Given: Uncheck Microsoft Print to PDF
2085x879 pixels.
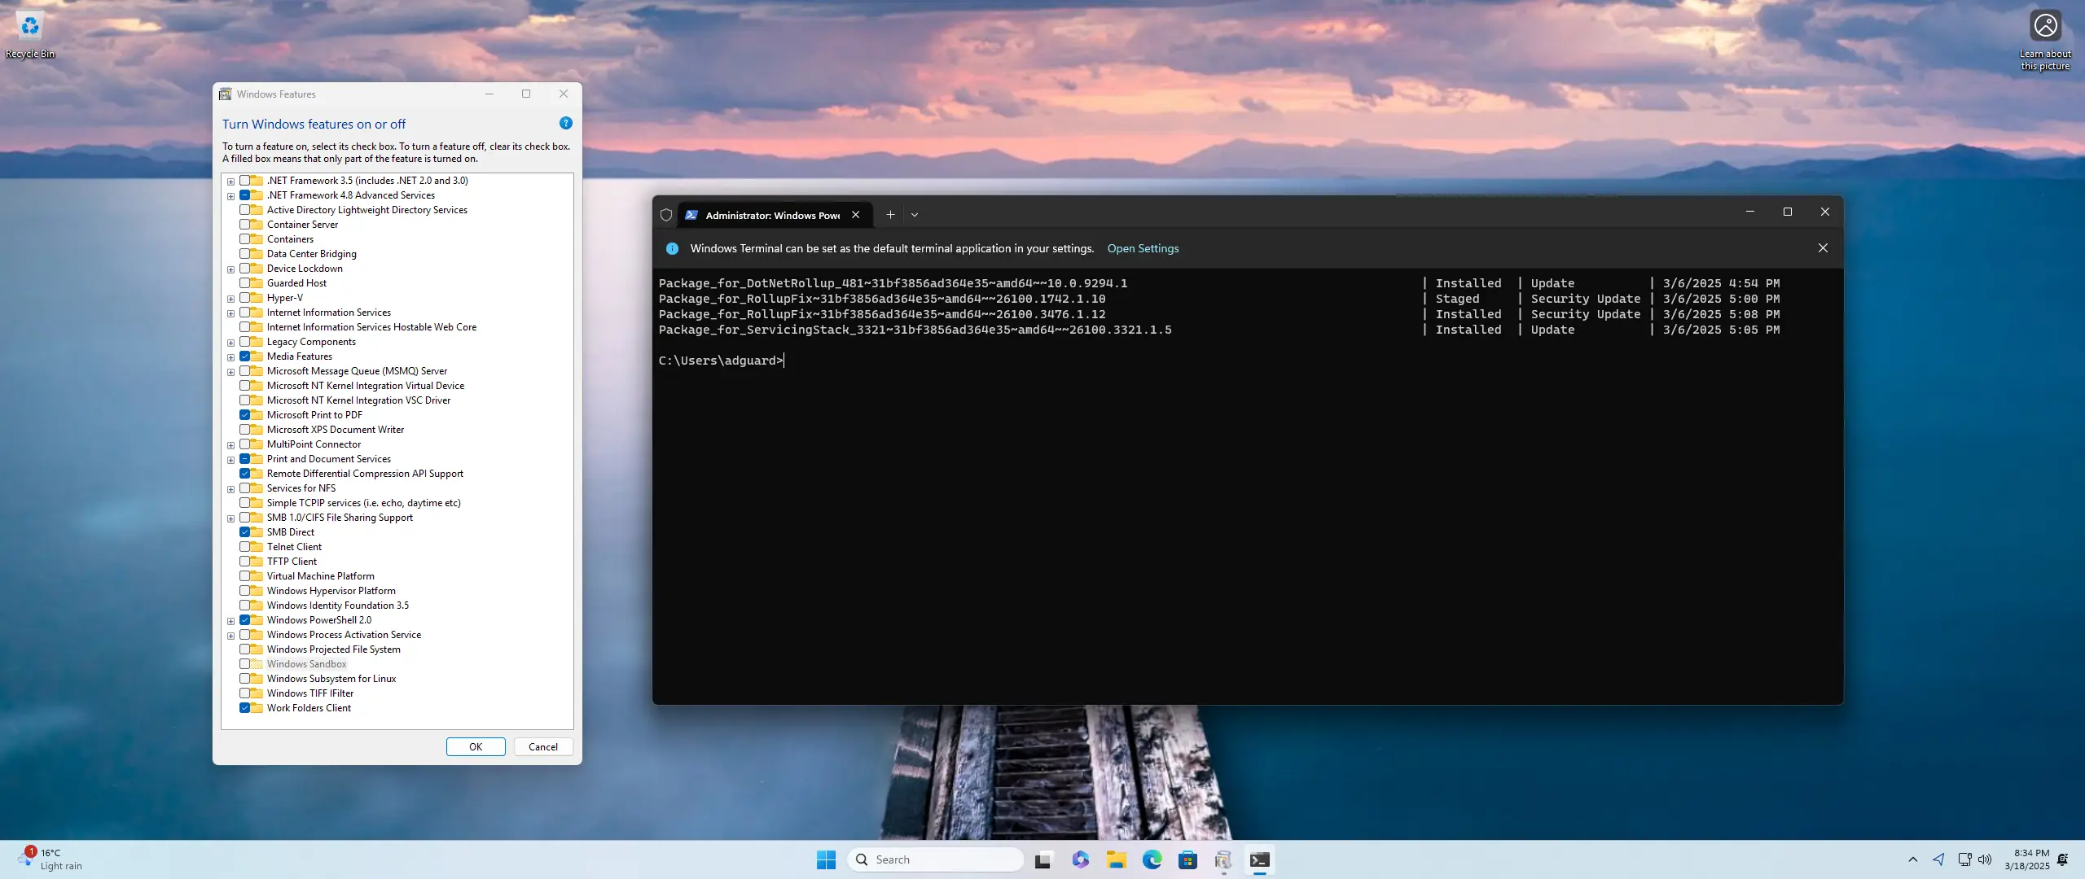Looking at the screenshot, I should (244, 415).
